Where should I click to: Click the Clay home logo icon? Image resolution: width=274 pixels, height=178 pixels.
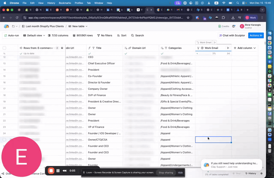6,26
